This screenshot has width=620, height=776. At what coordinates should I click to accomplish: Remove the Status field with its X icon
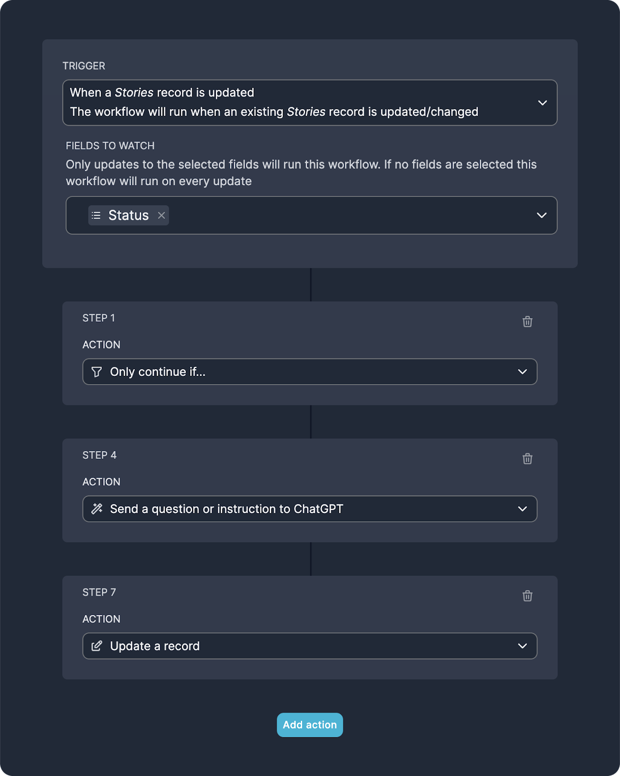click(162, 215)
